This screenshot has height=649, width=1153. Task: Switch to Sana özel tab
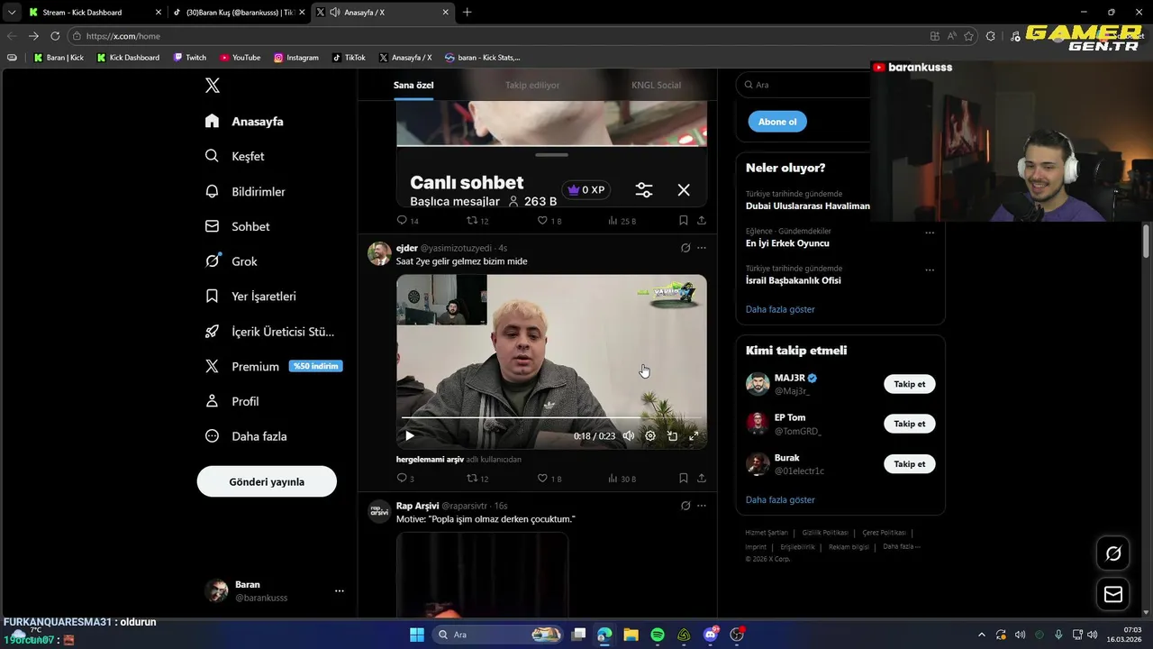(x=413, y=85)
